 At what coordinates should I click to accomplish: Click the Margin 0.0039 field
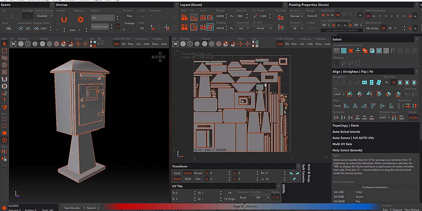click(x=220, y=16)
